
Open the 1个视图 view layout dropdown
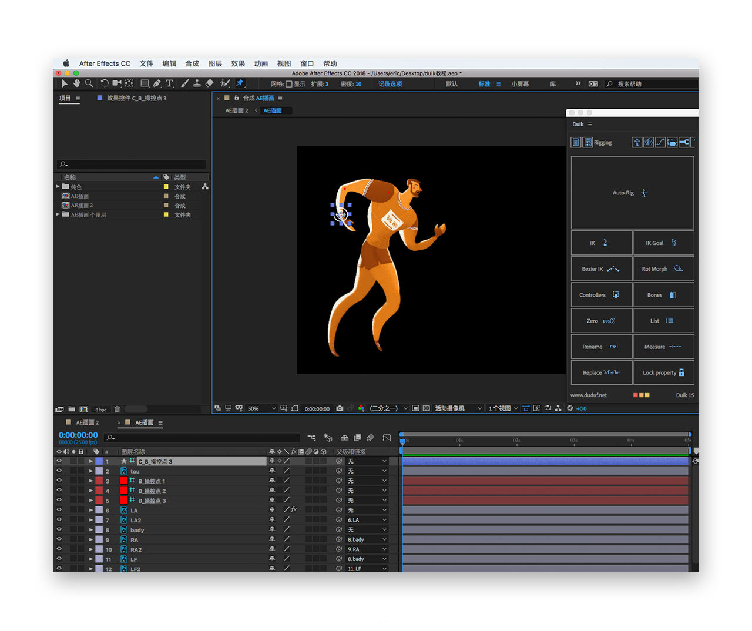[503, 408]
